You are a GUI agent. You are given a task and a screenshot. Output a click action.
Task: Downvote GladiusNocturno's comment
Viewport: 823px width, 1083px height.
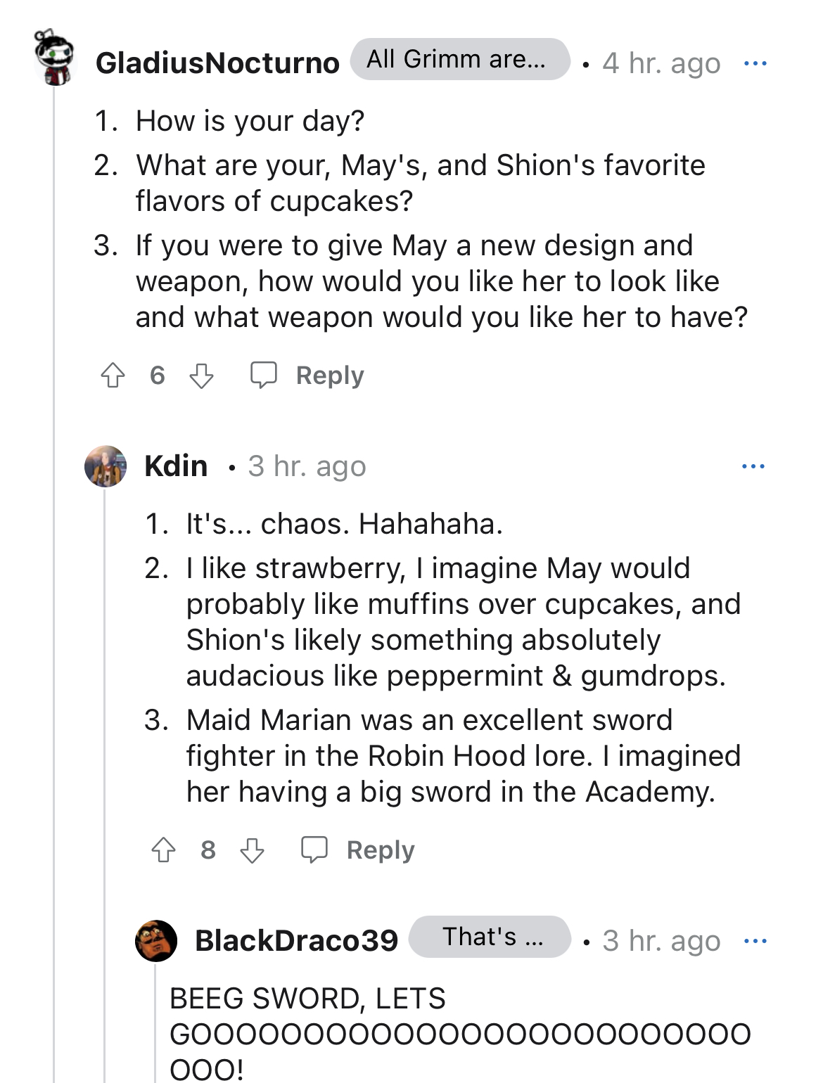click(202, 376)
